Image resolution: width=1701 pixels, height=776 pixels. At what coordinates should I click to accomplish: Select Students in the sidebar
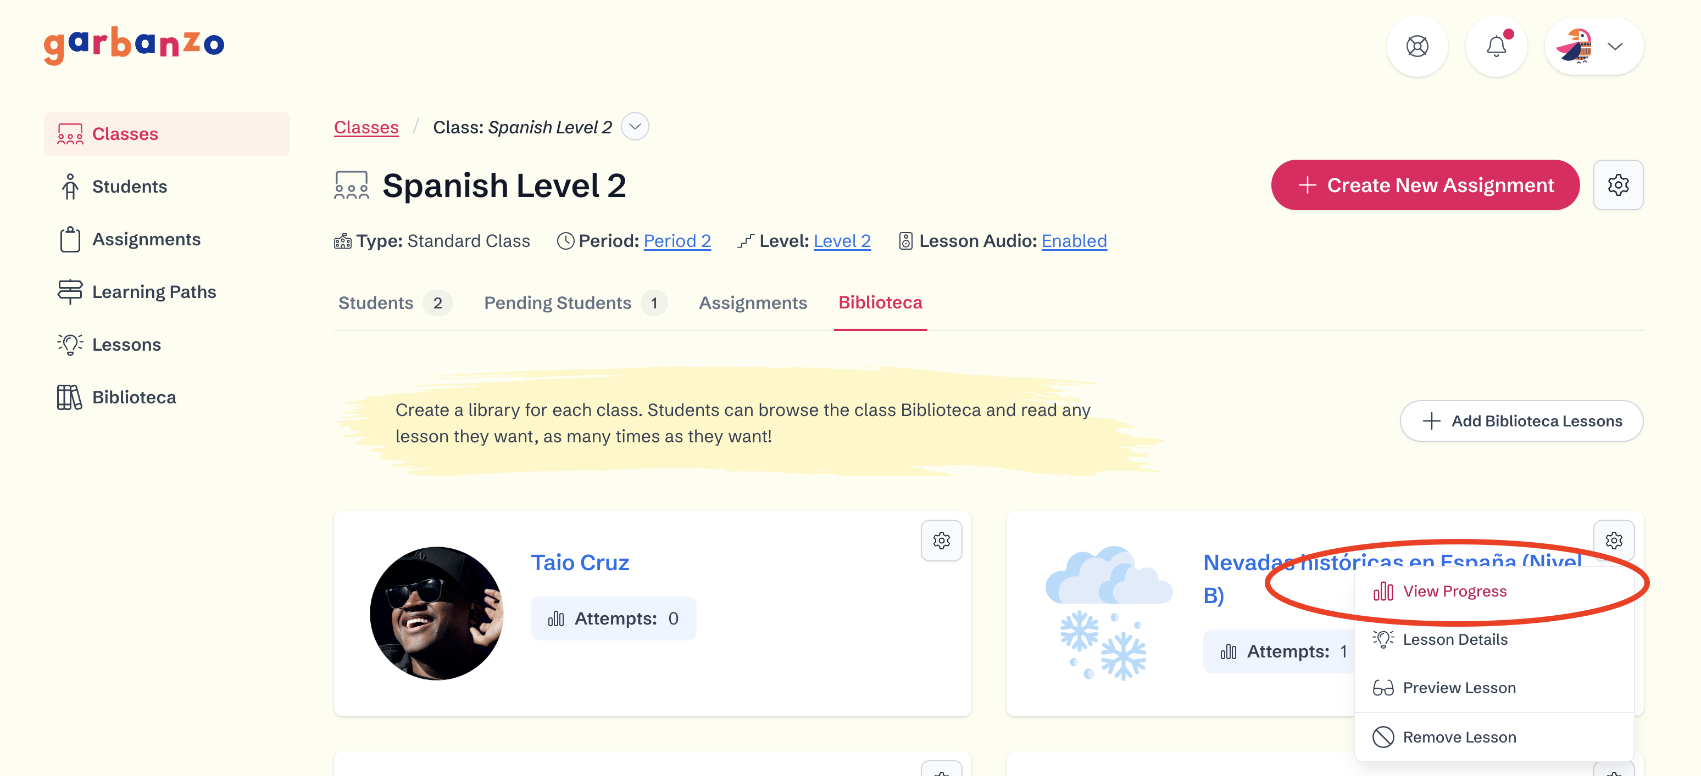pyautogui.click(x=130, y=187)
